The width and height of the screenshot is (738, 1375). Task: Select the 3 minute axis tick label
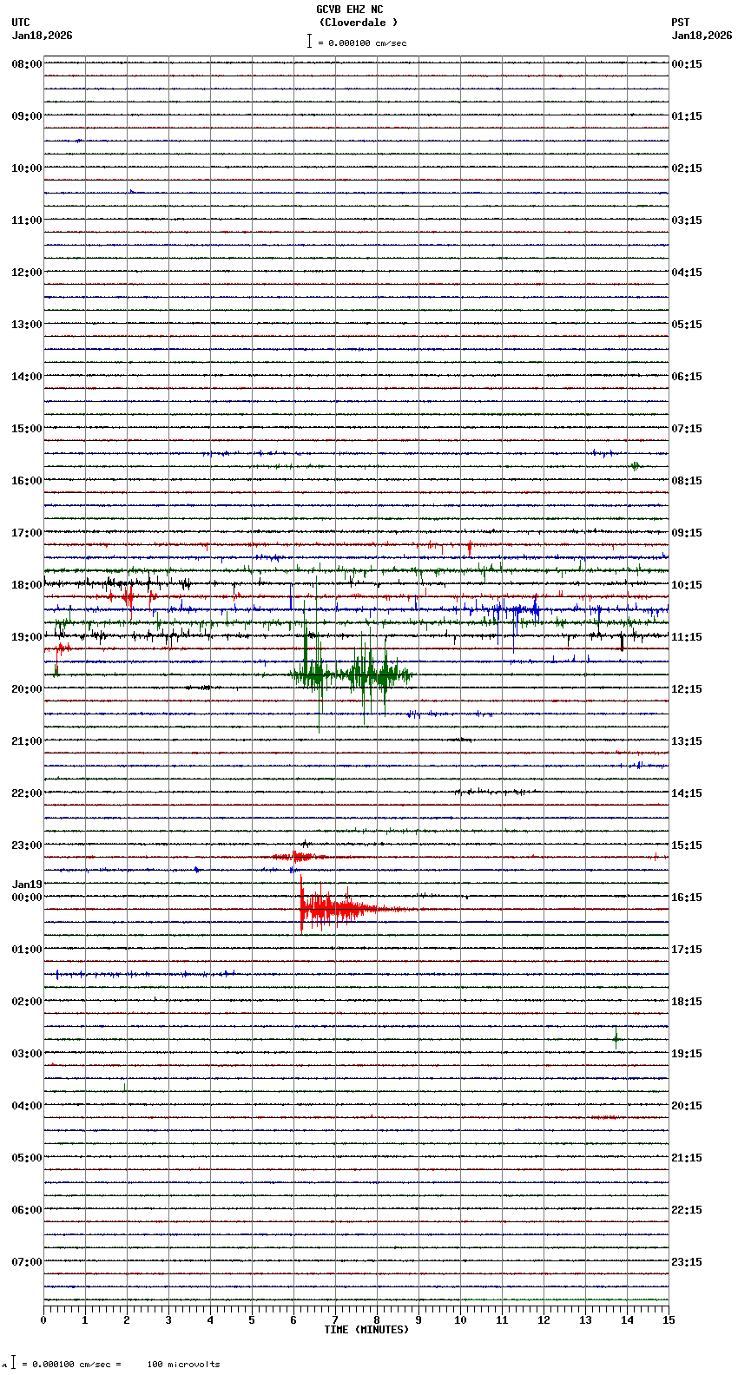(168, 1320)
